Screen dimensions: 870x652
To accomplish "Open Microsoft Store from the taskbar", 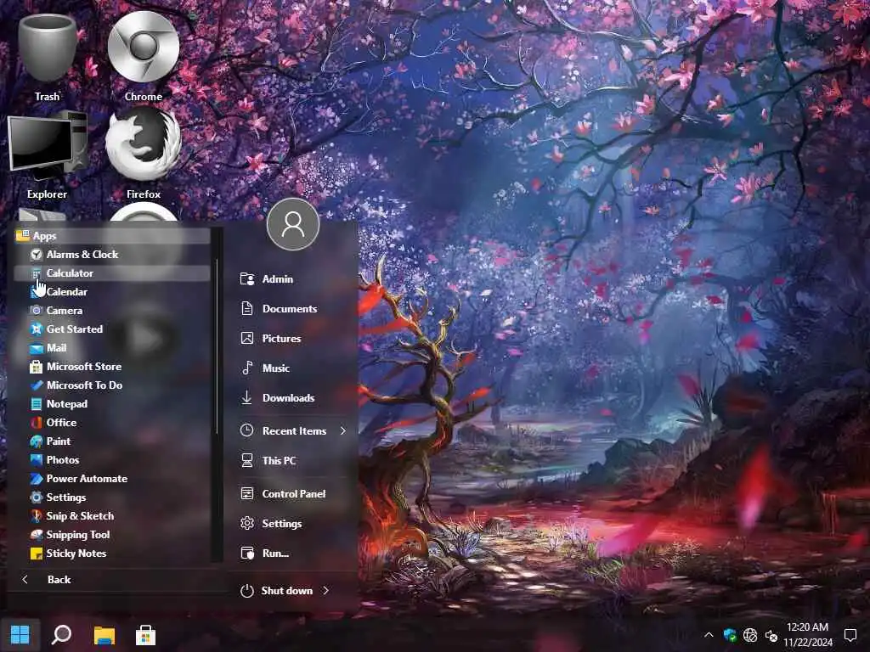I will click(x=145, y=635).
